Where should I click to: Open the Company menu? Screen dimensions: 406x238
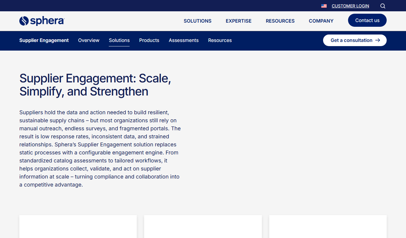pyautogui.click(x=321, y=21)
